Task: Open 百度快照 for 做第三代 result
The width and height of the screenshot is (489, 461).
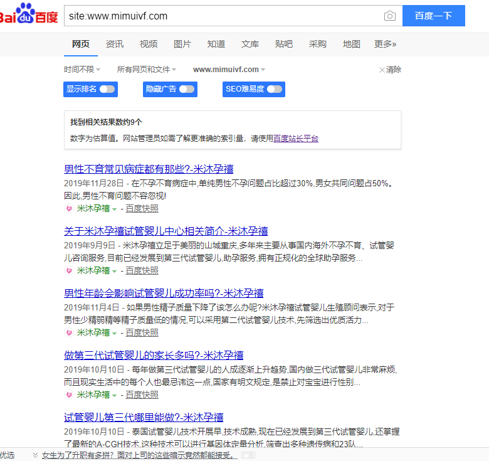Action: coord(142,395)
